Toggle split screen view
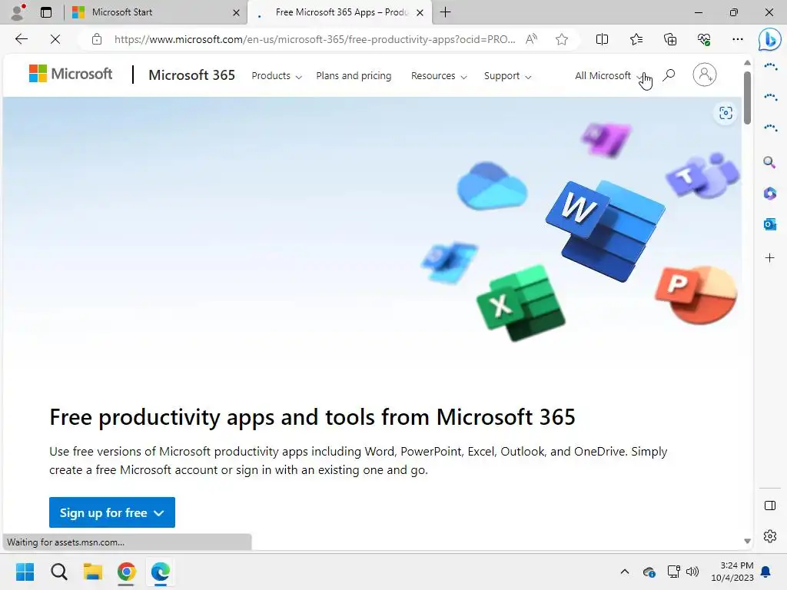The height and width of the screenshot is (590, 787). click(x=602, y=39)
